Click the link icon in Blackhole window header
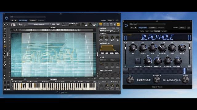 (x=189, y=28)
